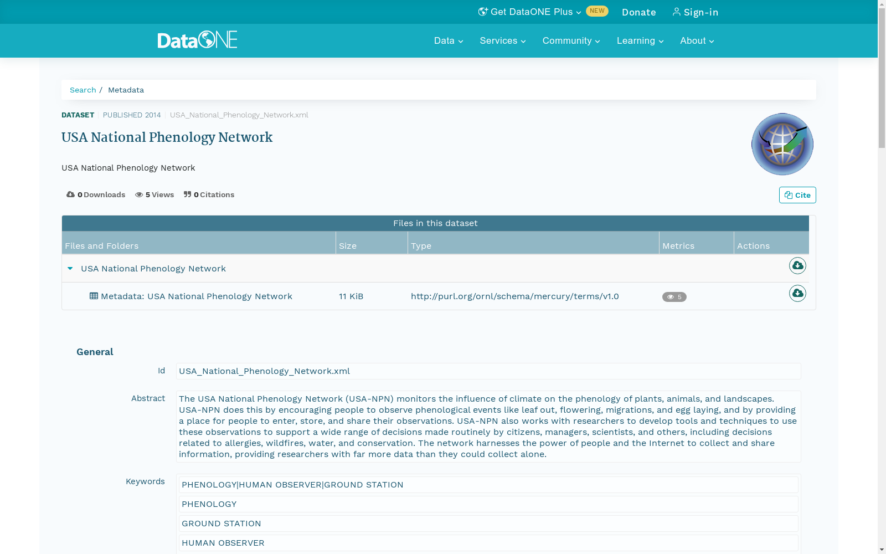Open the Learning menu
The width and height of the screenshot is (886, 554).
[x=640, y=40]
